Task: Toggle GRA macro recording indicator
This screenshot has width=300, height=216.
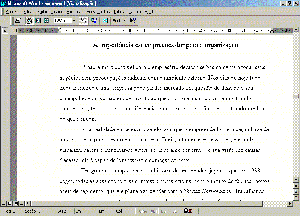Action: (x=143, y=211)
